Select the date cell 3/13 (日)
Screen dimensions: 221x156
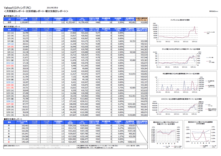pos(9,66)
